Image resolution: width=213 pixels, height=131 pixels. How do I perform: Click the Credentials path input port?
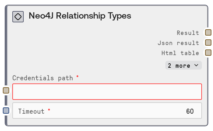point(6,91)
